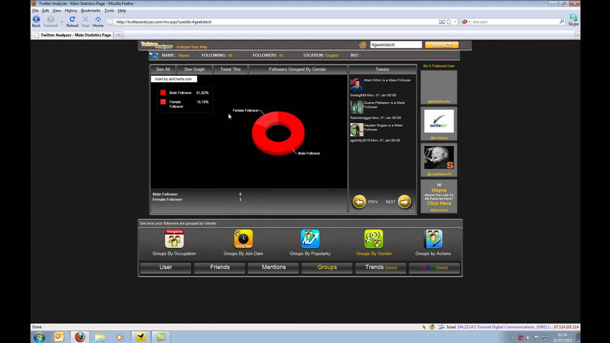Screen dimensions: 610x343
Task: Click the red donut chart
Action: click(x=278, y=133)
